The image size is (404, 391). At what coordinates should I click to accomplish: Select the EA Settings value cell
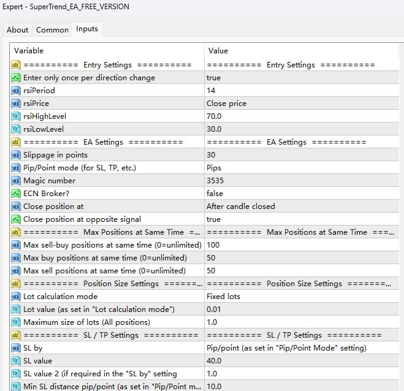click(302, 142)
